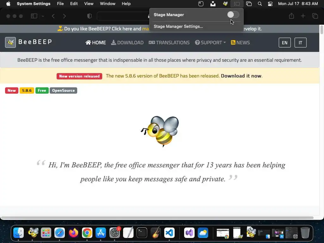Click the horizontal scrollbar at page bottom
Viewport: 324px width, 243px height.
(157, 218)
